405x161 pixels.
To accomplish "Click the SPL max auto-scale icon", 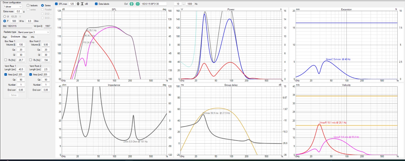I will point(82,4).
